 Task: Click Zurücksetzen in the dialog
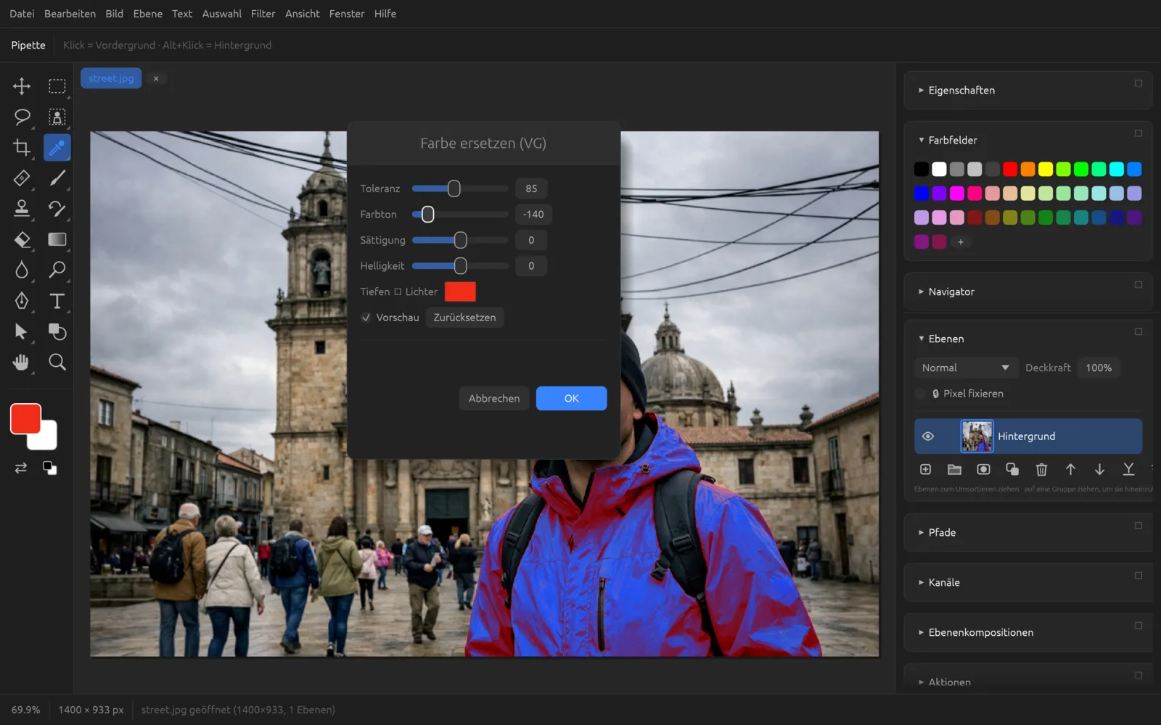[x=464, y=318]
